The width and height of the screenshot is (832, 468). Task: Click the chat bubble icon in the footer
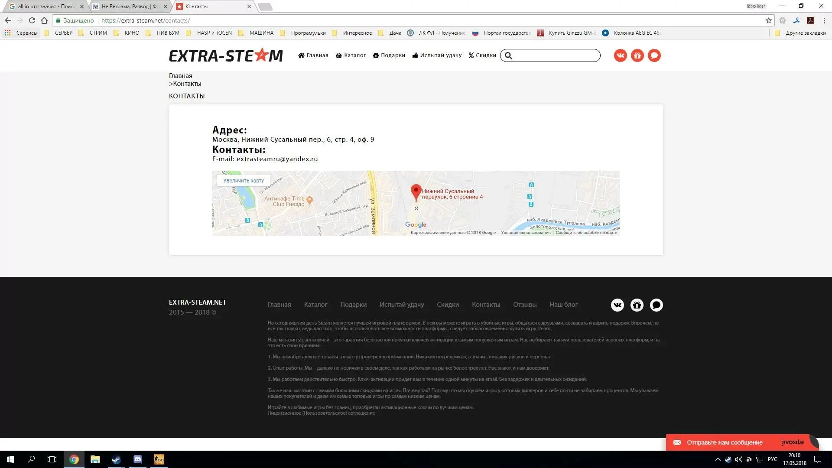(656, 305)
